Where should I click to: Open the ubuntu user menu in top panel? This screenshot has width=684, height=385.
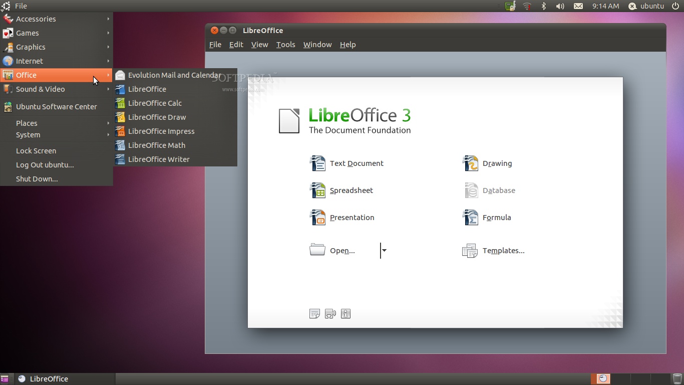(x=646, y=6)
